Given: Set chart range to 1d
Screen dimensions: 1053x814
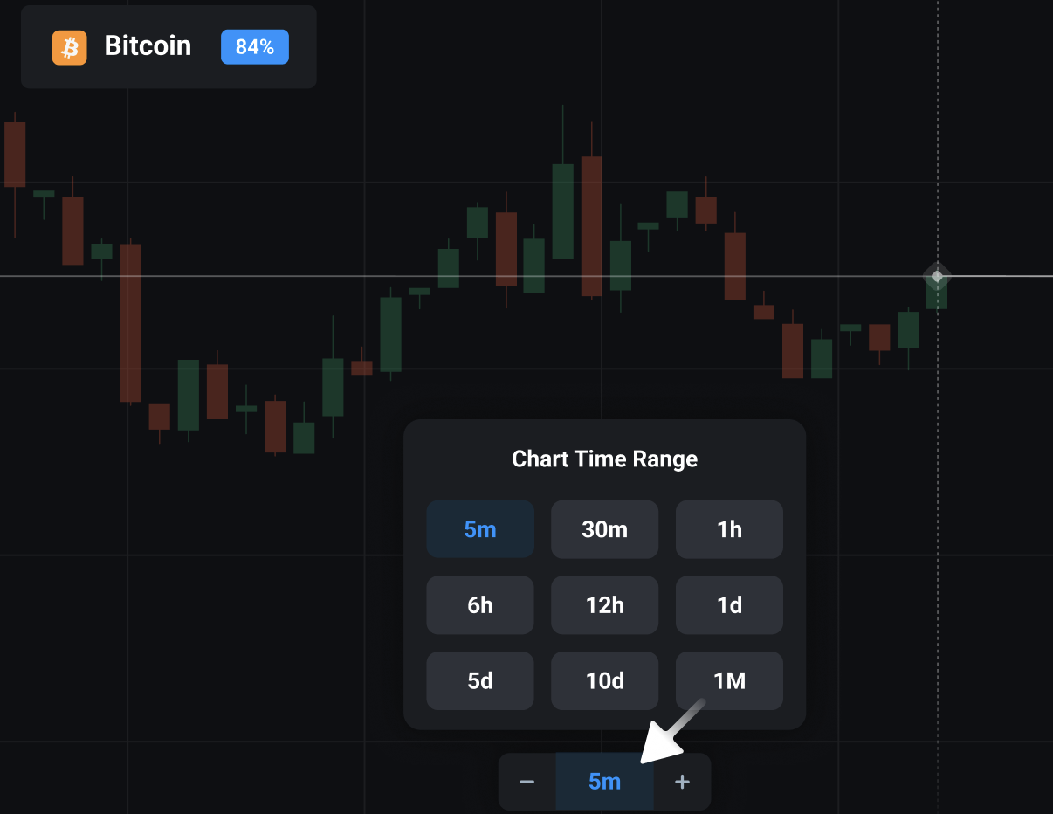Looking at the screenshot, I should pos(729,605).
